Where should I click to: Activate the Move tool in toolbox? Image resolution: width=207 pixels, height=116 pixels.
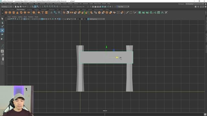point(2,30)
